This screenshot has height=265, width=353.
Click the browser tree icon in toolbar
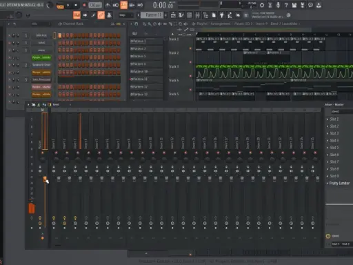[x=205, y=15]
